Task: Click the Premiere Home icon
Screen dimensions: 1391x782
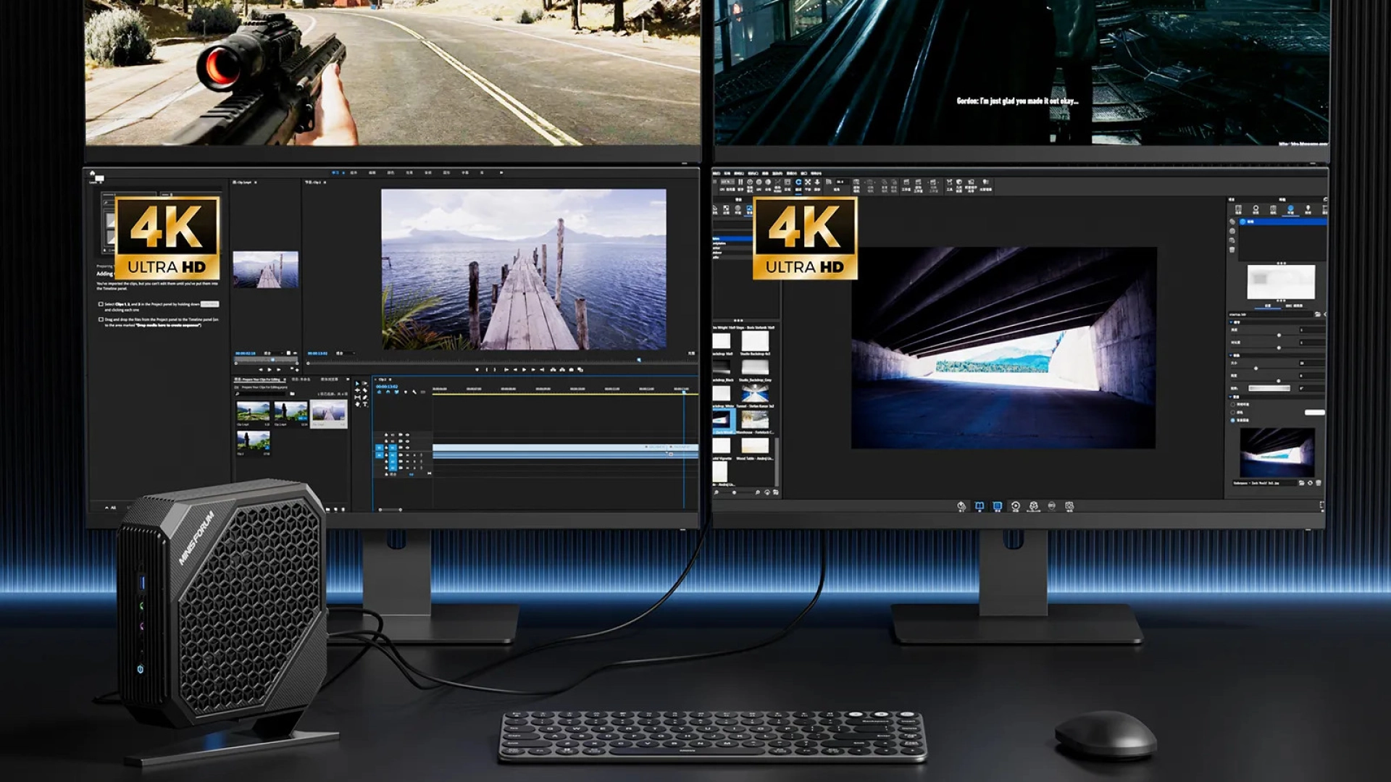Action: [92, 173]
